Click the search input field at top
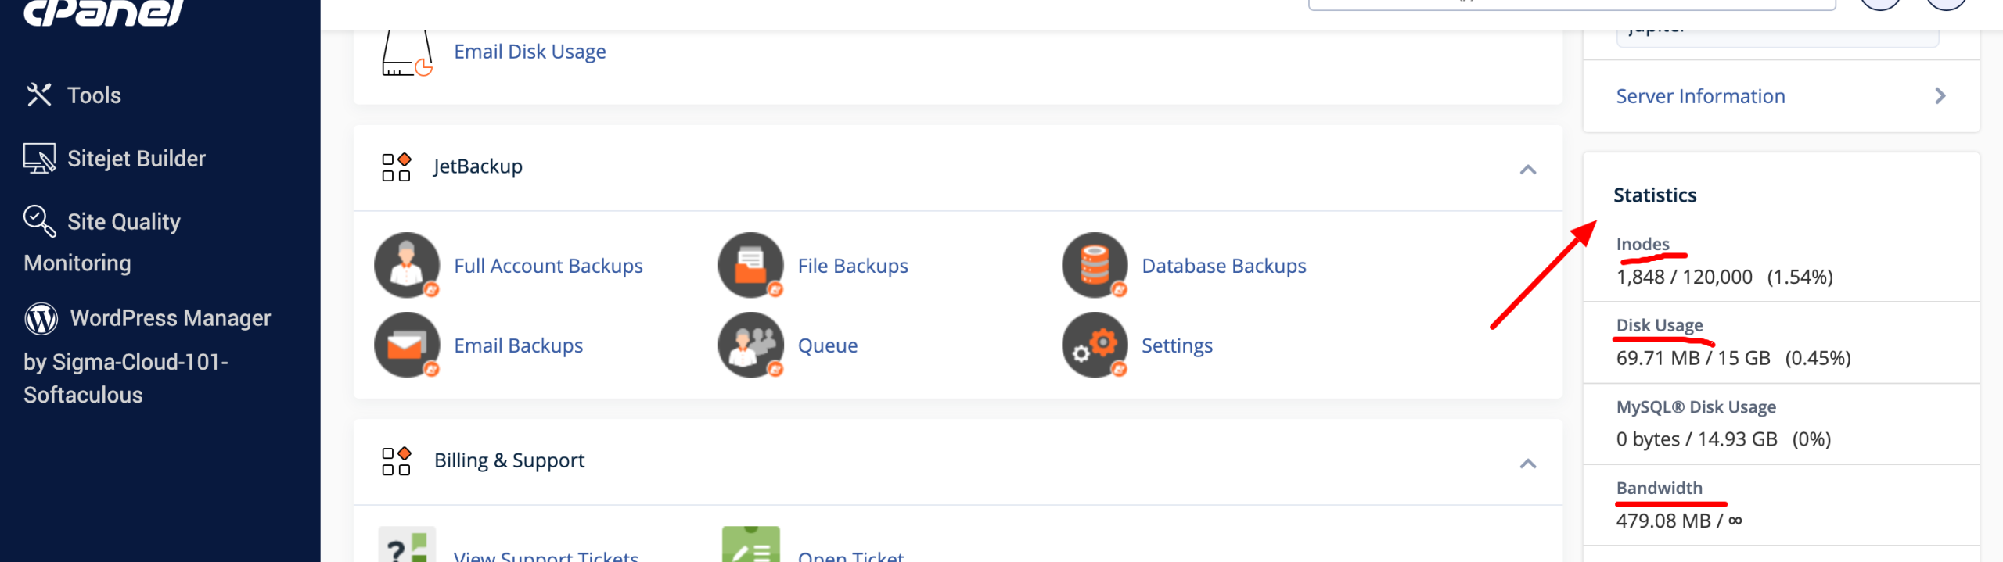 [1571, 5]
